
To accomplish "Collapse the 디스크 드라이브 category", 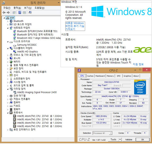I will click(8, 42).
